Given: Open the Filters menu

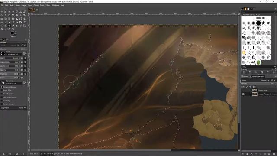Looking at the screenshot, I should coord(48,5).
